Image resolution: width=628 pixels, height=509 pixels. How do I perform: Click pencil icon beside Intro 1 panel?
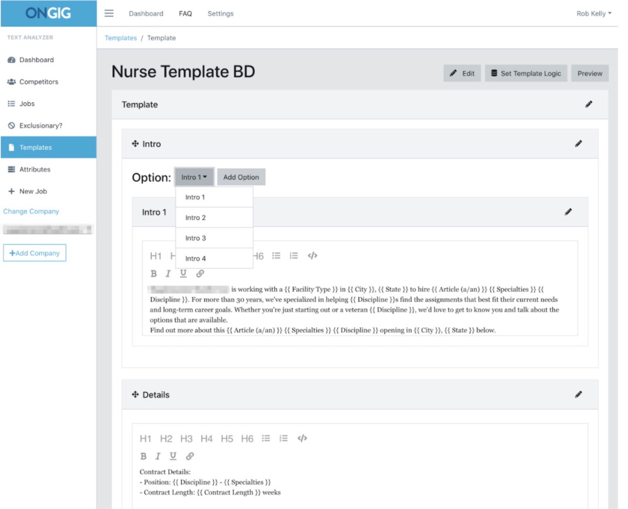(568, 212)
